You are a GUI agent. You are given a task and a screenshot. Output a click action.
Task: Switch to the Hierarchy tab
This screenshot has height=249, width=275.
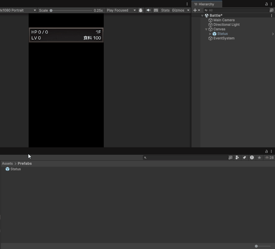[x=206, y=4]
